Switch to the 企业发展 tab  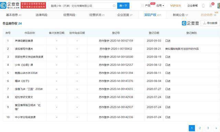(x=125, y=15)
